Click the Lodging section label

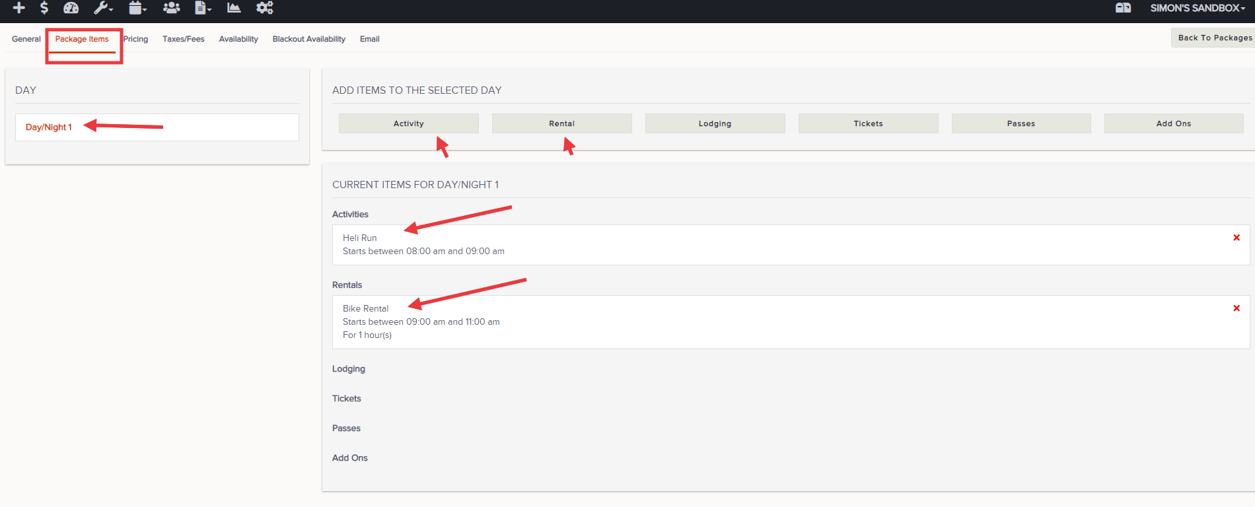(x=349, y=369)
